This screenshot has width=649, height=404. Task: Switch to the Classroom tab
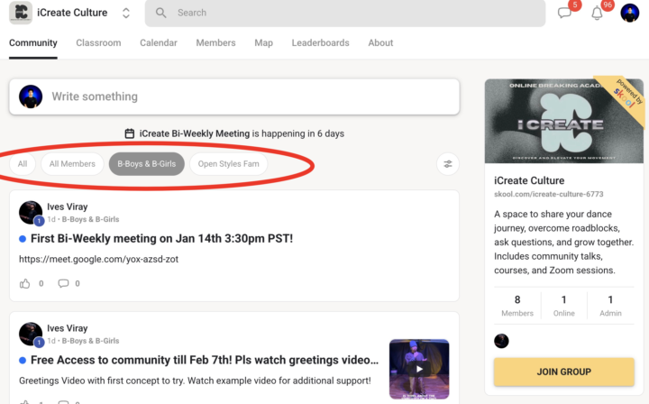(x=98, y=42)
